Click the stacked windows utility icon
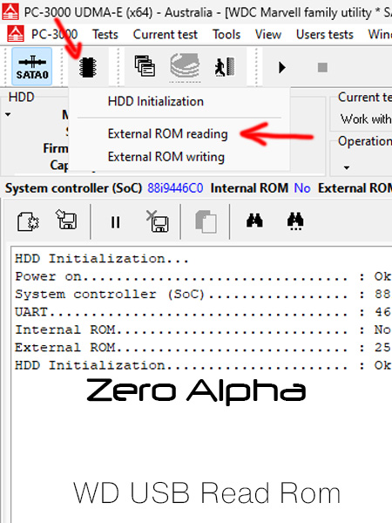 pyautogui.click(x=145, y=65)
